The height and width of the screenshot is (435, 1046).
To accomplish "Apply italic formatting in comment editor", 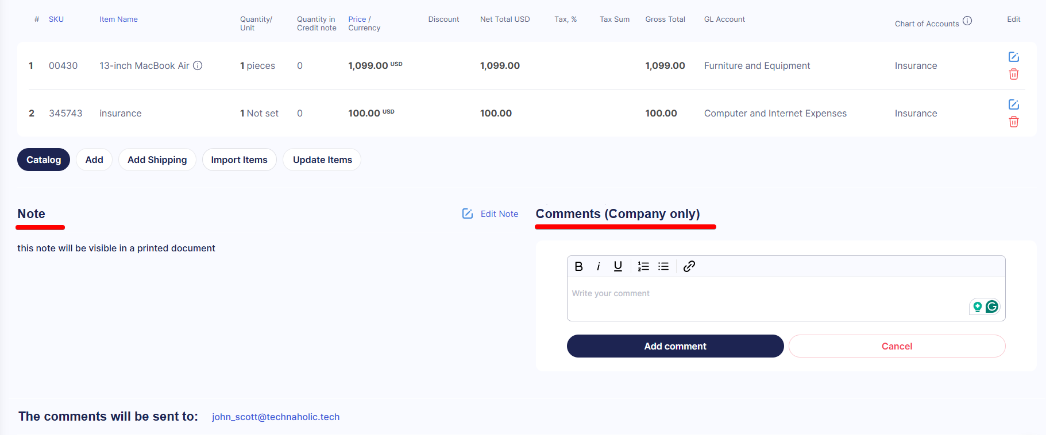I will pyautogui.click(x=599, y=266).
